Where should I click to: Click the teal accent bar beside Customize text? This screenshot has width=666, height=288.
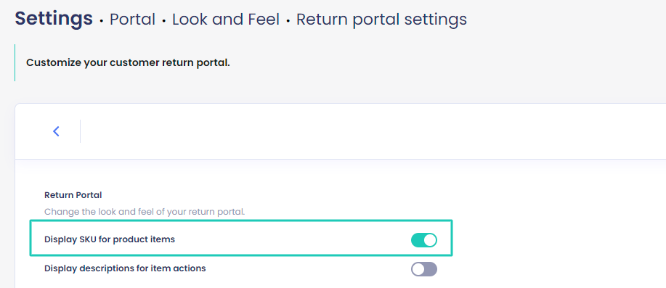tap(15, 63)
